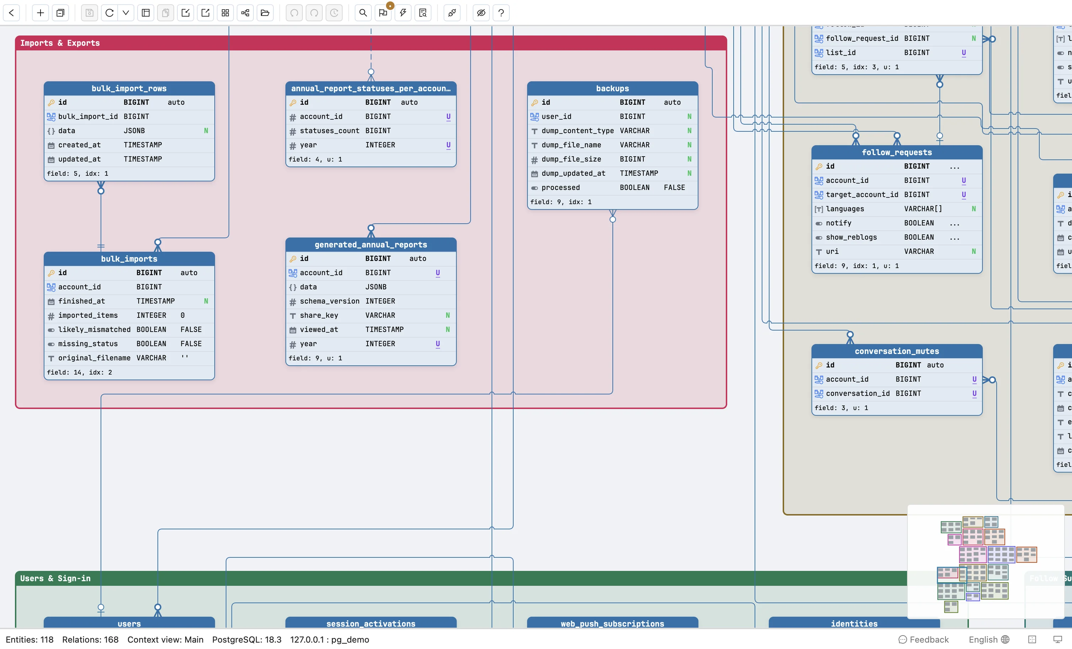Click the processed BOOLEAN field in backups
This screenshot has width=1072, height=649.
tap(612, 187)
